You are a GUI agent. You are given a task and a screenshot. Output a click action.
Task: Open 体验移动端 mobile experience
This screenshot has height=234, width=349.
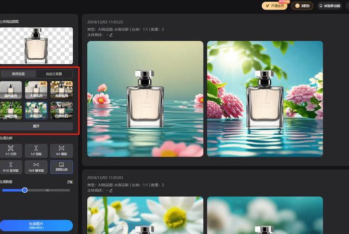click(x=333, y=6)
